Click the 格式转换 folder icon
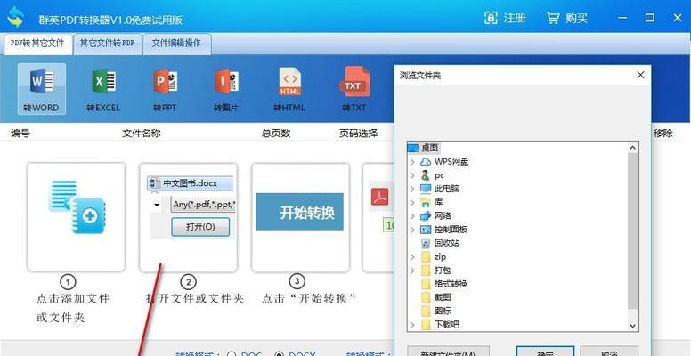 pos(426,284)
